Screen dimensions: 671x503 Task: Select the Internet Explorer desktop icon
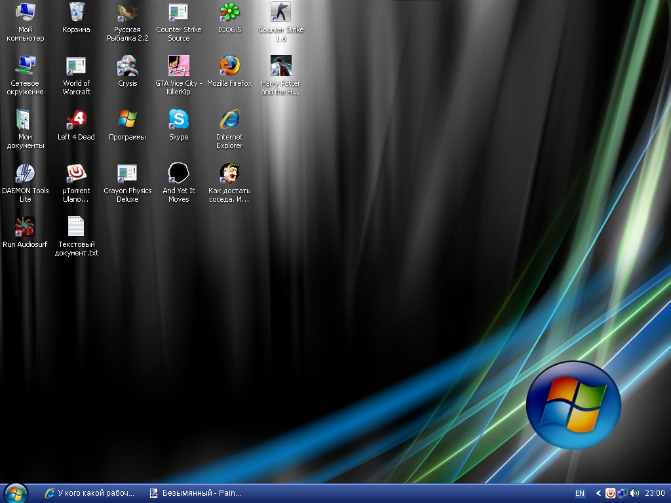[x=229, y=120]
